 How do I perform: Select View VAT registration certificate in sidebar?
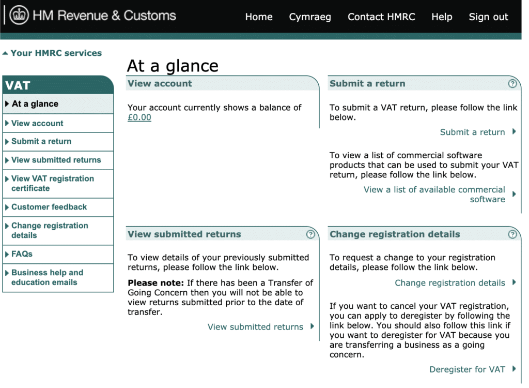coord(52,183)
